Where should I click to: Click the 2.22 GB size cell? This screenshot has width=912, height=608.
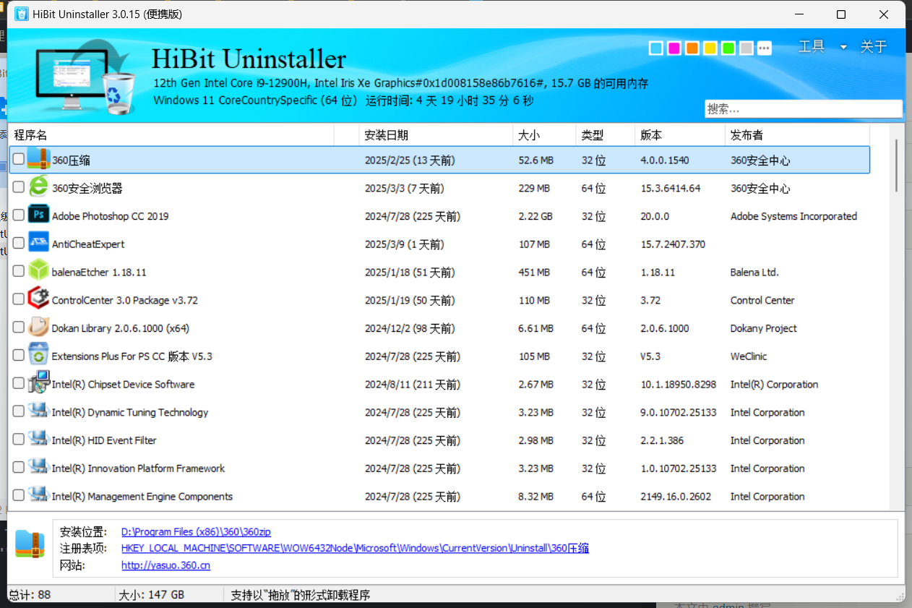(535, 216)
